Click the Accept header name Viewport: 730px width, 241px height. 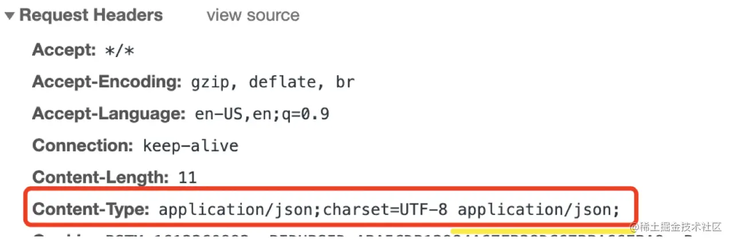(64, 50)
